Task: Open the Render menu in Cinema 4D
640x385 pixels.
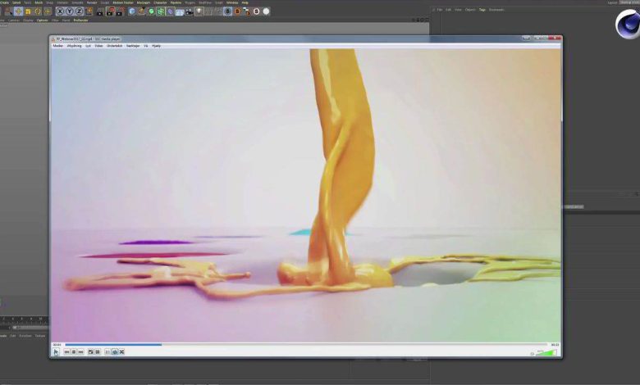Action: click(x=92, y=2)
